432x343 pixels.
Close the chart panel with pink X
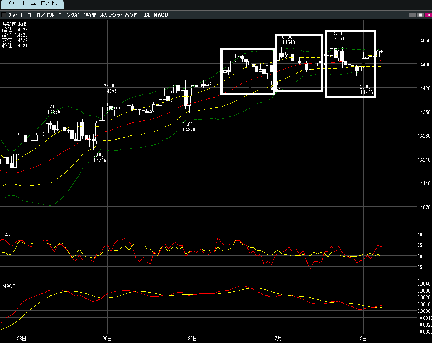coord(428,15)
